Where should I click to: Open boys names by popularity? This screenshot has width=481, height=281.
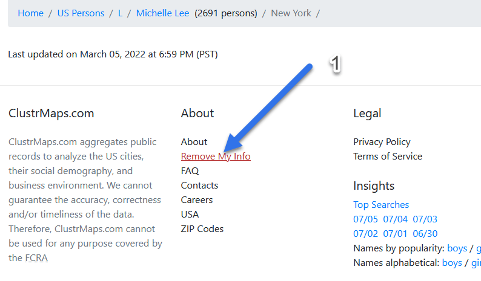(457, 248)
